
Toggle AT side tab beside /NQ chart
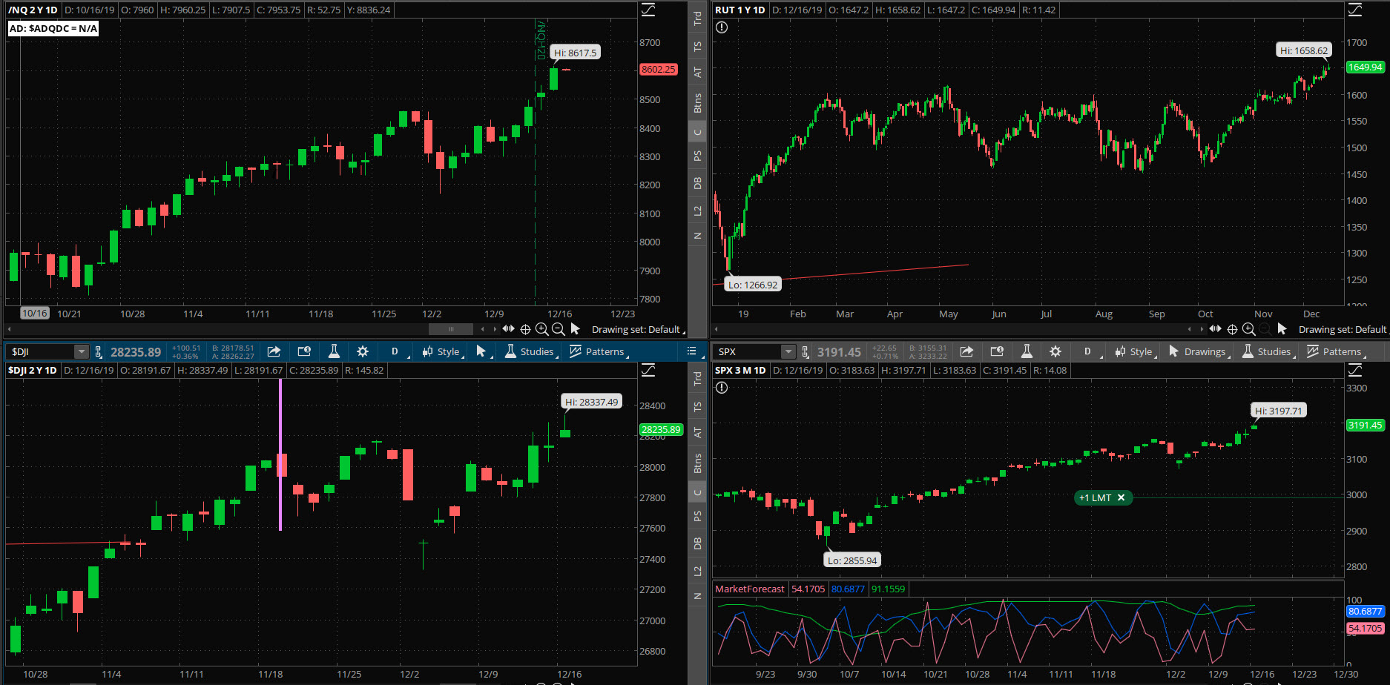(697, 72)
